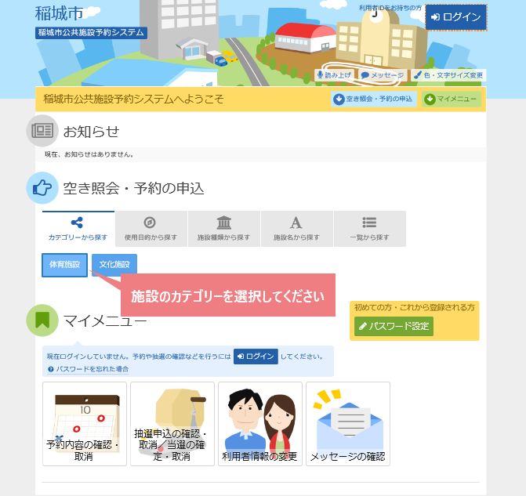The width and height of the screenshot is (526, 496).
Task: Click the 稲城市 site title
Action: (59, 13)
